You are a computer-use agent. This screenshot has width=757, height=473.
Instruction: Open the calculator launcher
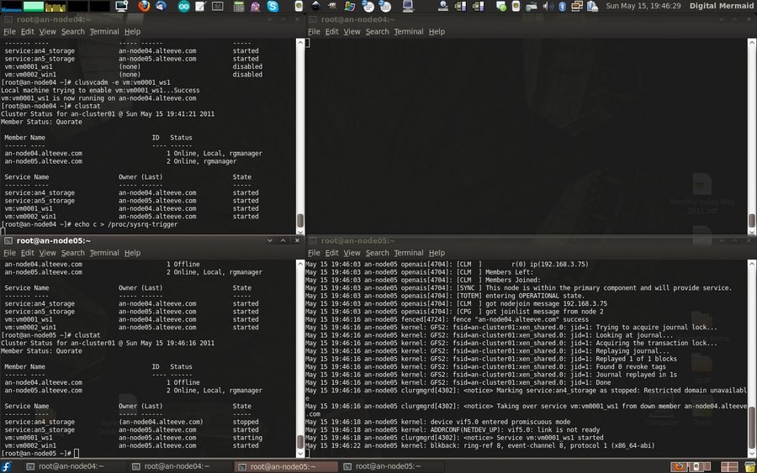[x=239, y=6]
